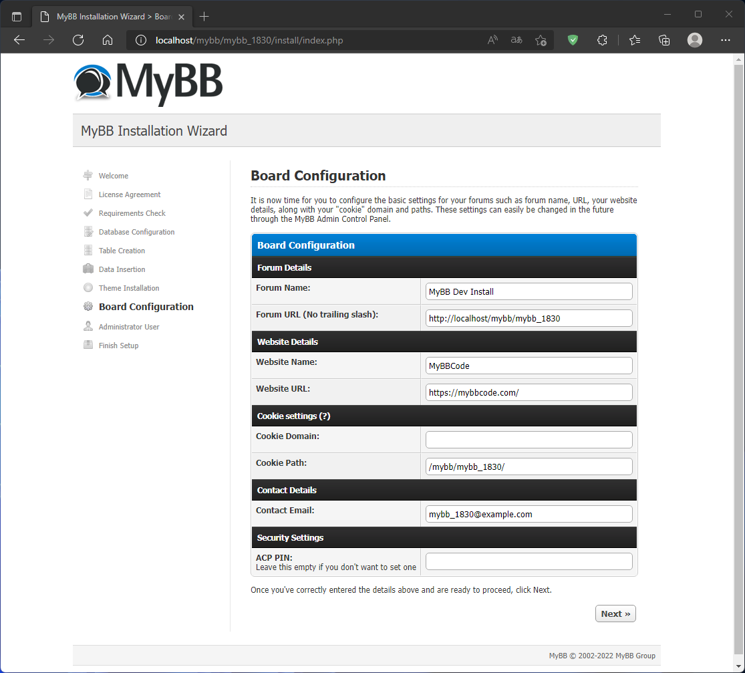745x673 pixels.
Task: Click the Welcome step signpost icon
Action: click(88, 175)
